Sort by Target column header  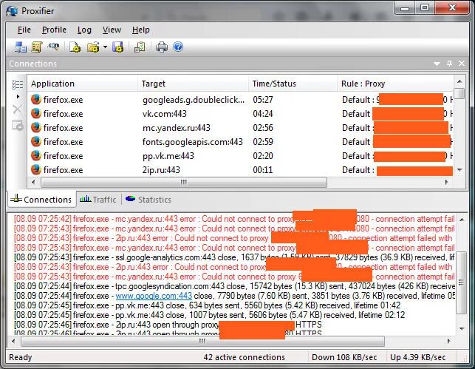point(193,84)
